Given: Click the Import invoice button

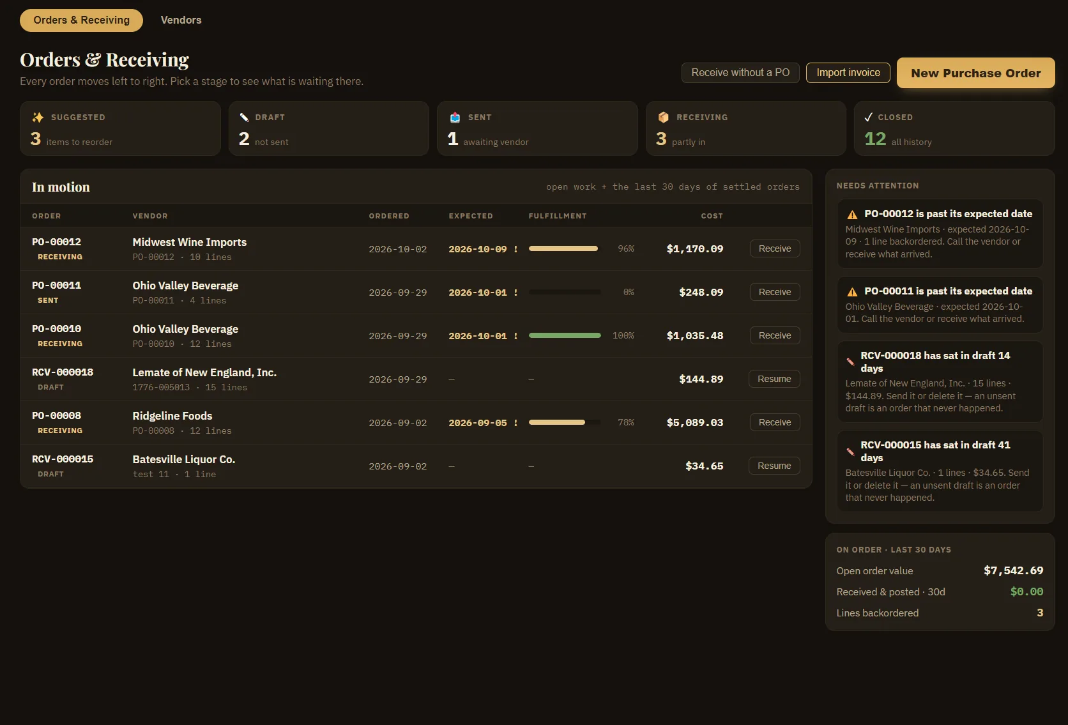Looking at the screenshot, I should (x=848, y=73).
